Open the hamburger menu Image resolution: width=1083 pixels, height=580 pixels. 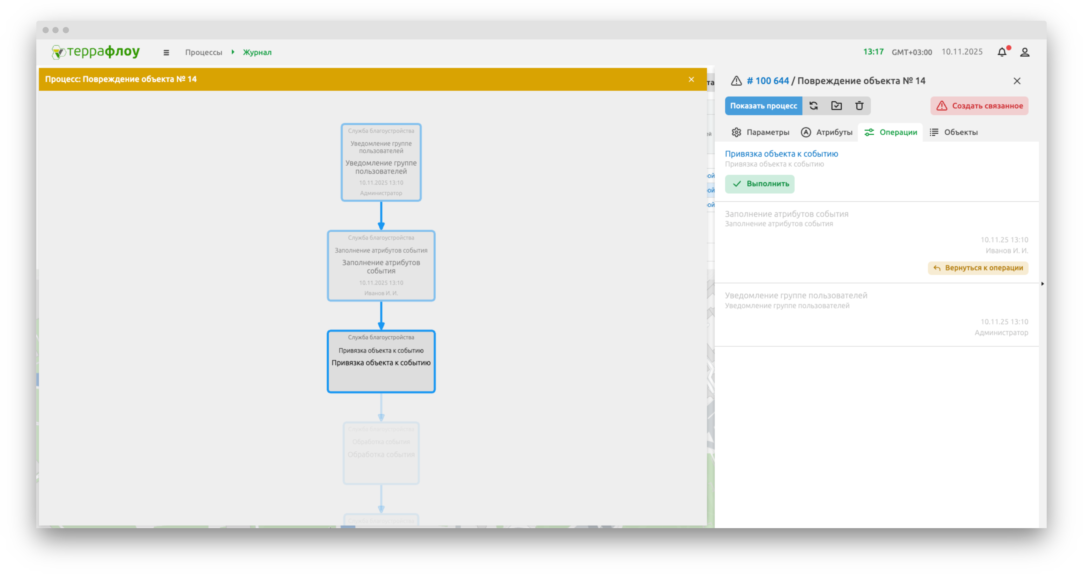click(166, 53)
